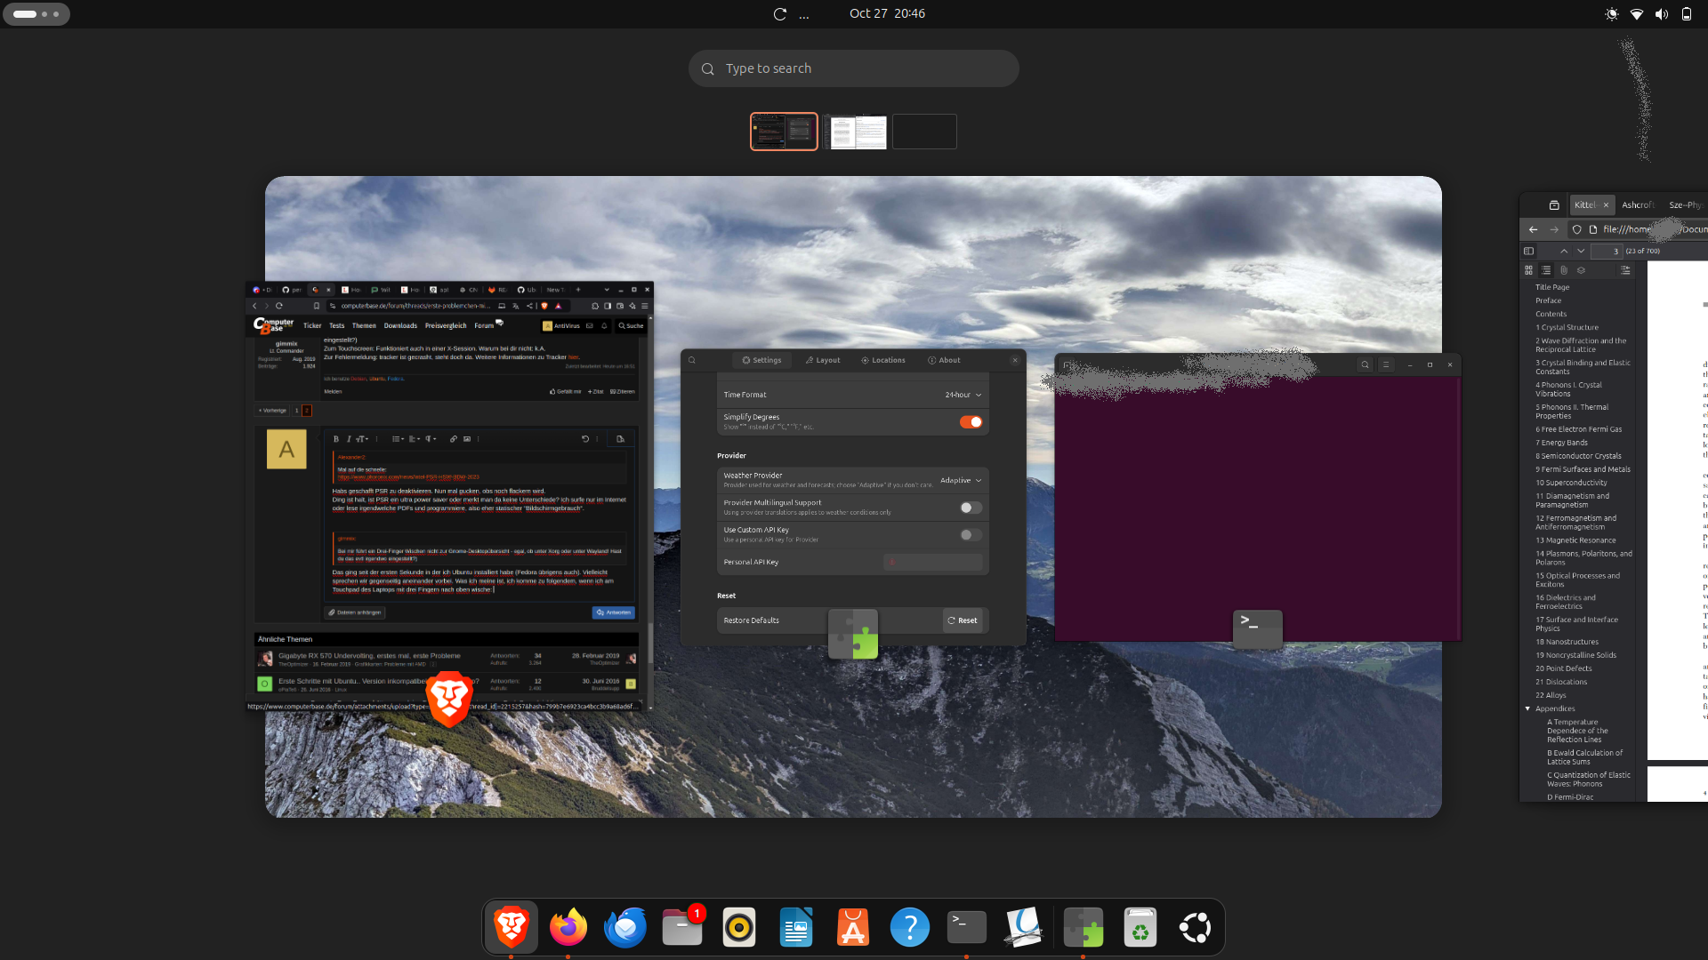The image size is (1708, 960).
Task: Collapse the Appendices outline entry
Action: (1527, 708)
